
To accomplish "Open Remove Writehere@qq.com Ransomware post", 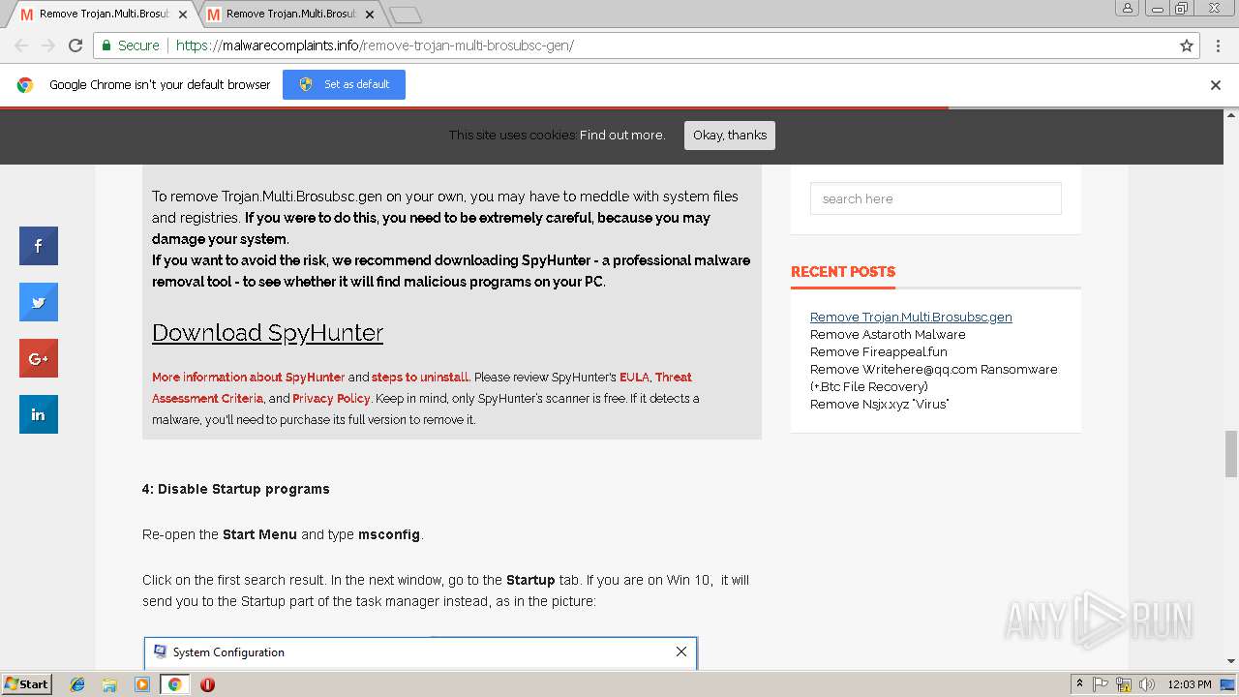I will click(933, 378).
